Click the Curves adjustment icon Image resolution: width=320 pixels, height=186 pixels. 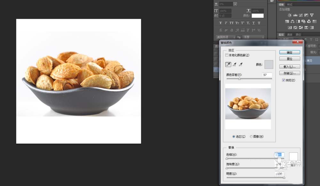point(301,15)
